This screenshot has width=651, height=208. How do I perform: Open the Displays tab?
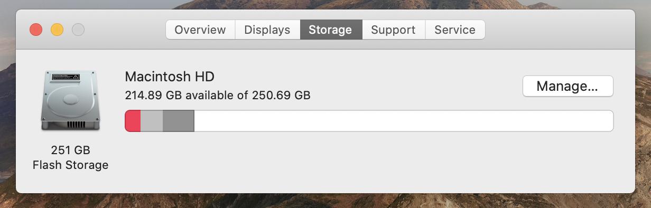pos(267,30)
